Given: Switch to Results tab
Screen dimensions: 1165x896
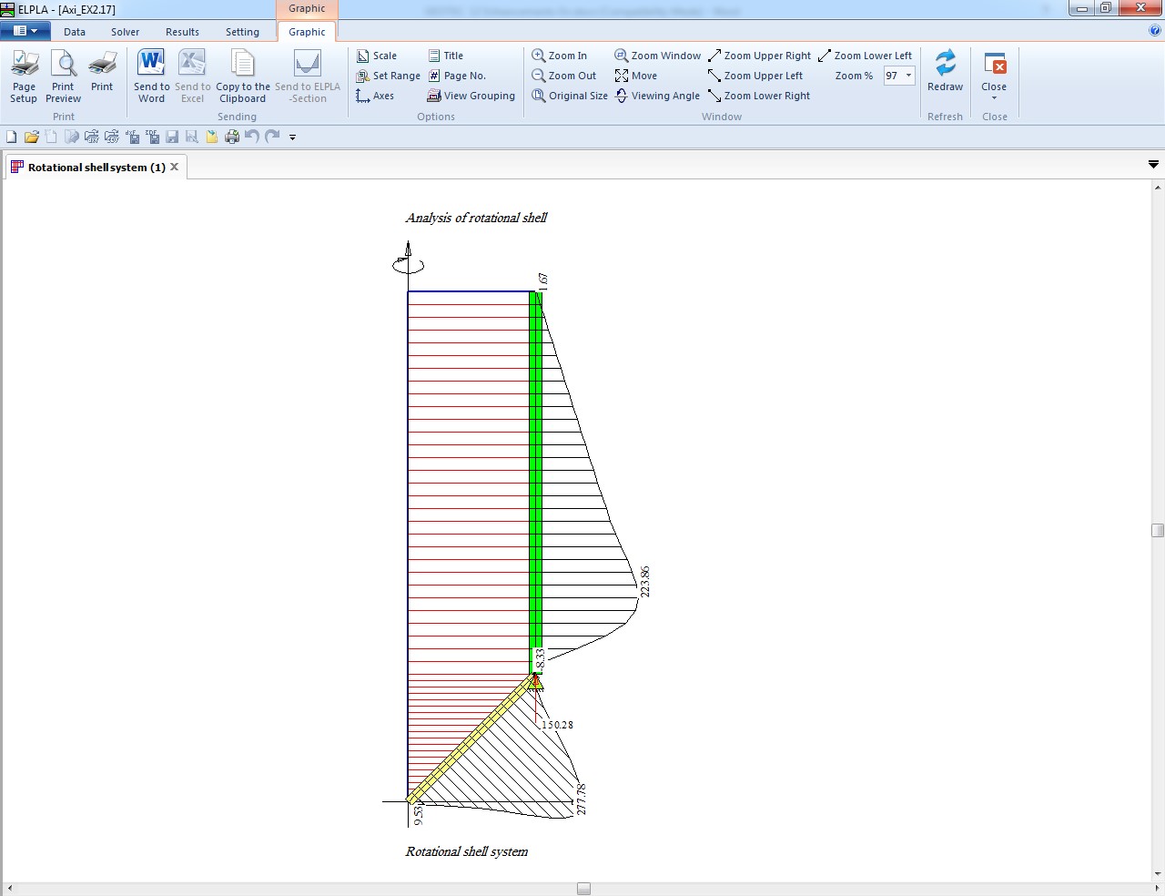Looking at the screenshot, I should pyautogui.click(x=182, y=32).
